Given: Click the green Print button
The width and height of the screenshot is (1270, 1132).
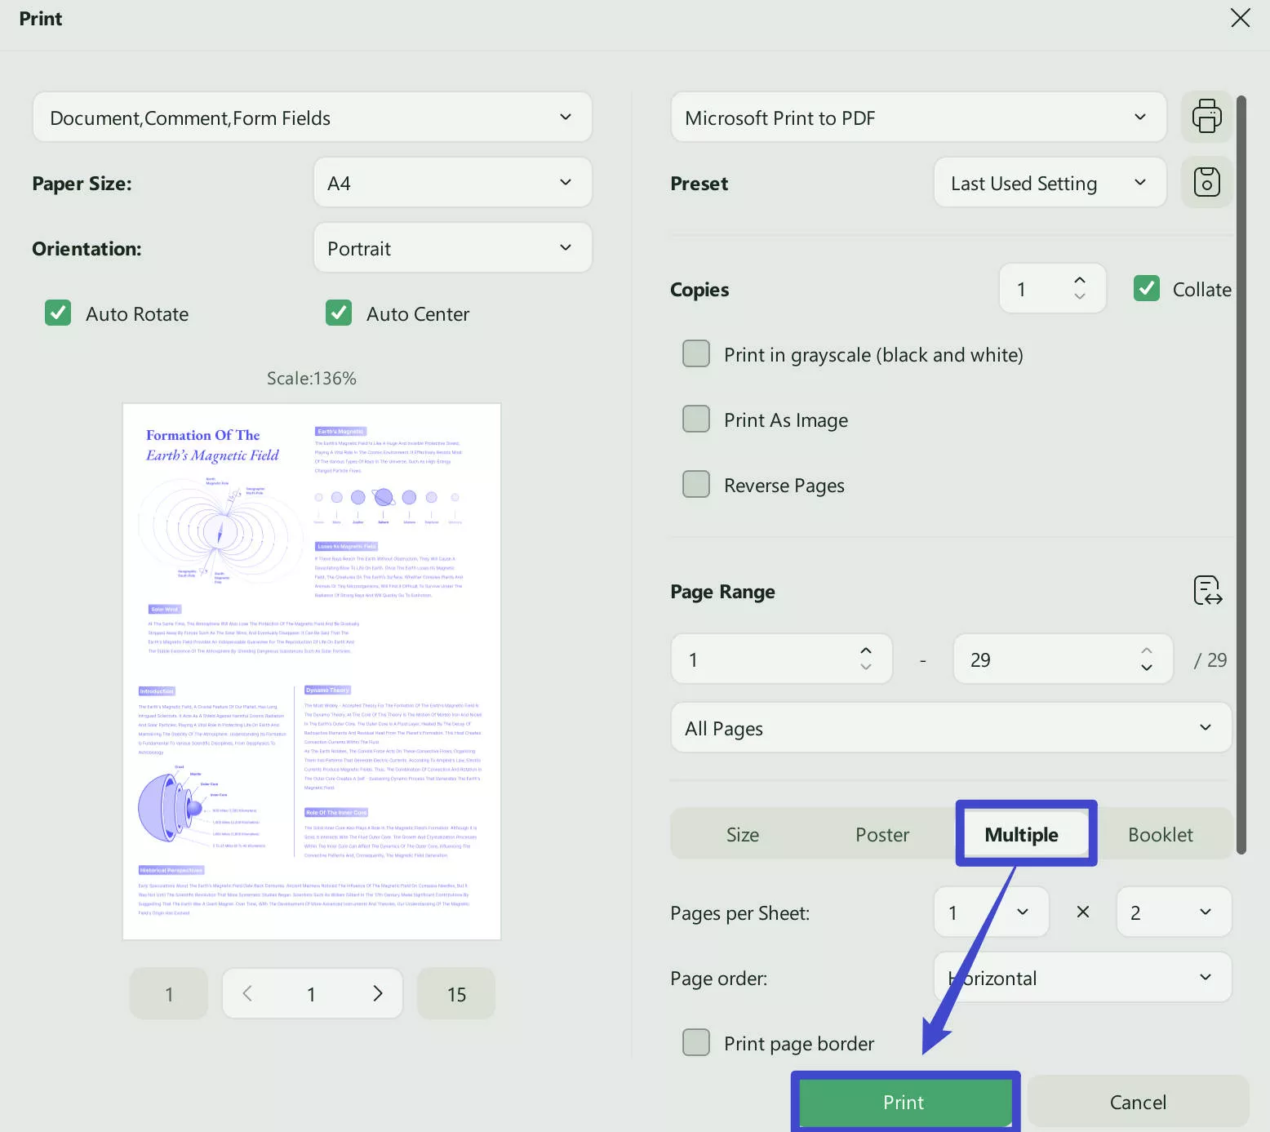Looking at the screenshot, I should 904,1102.
